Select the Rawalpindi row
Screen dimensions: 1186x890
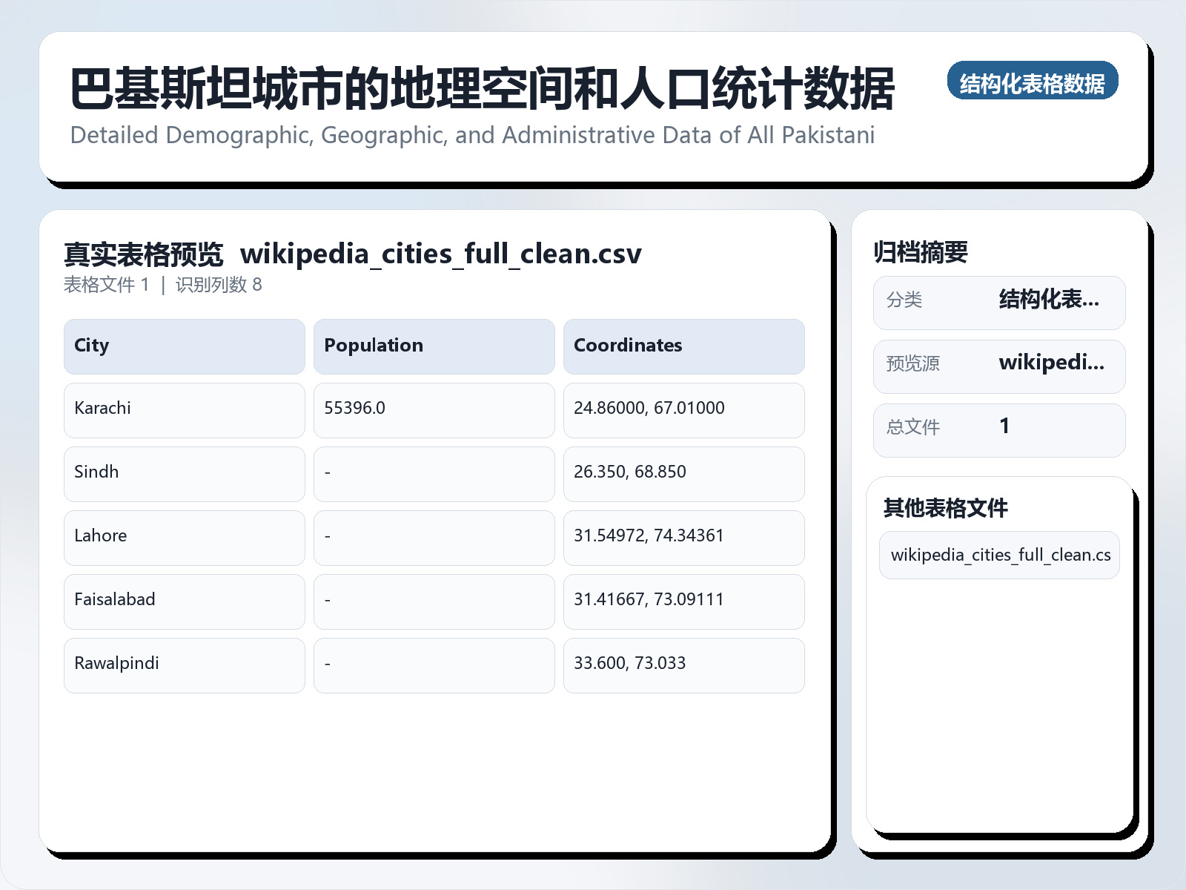point(184,665)
